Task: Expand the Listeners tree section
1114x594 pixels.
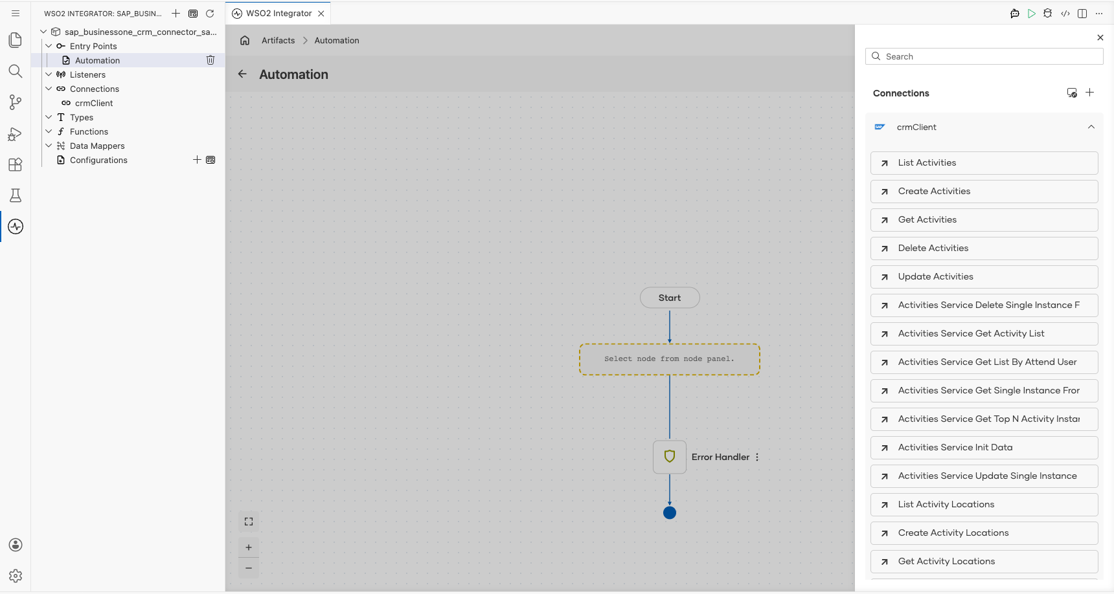Action: pos(49,74)
